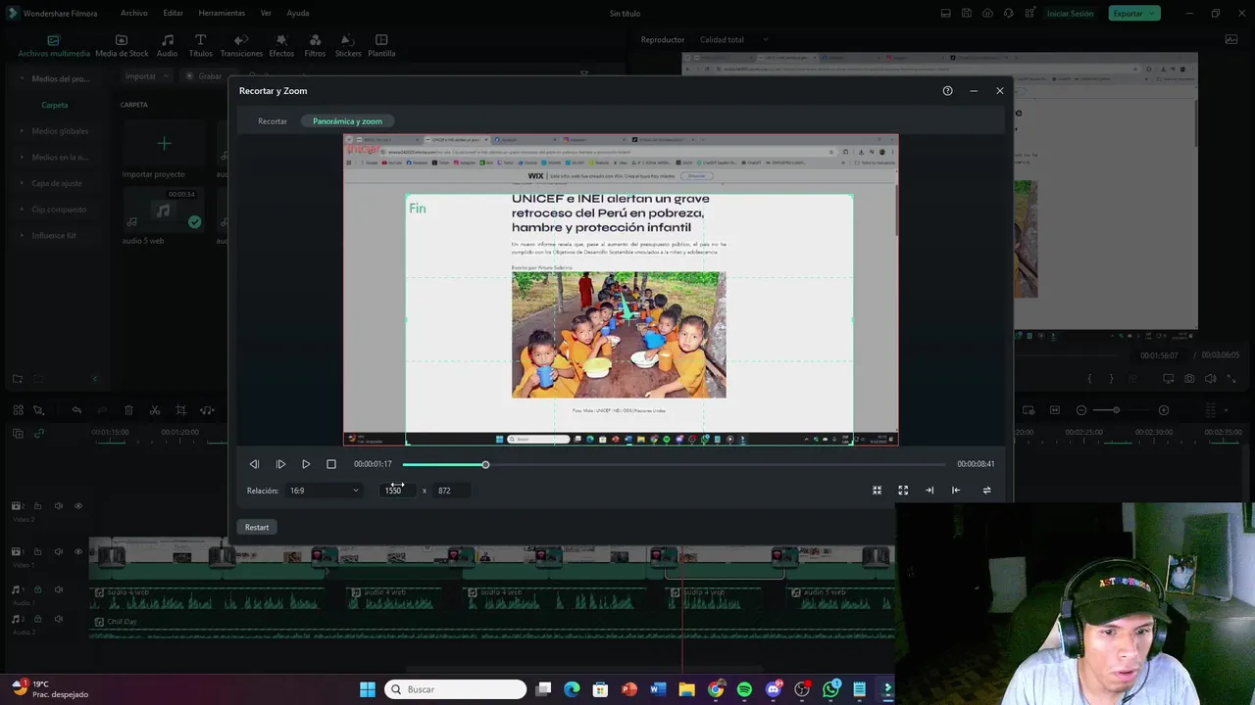Image resolution: width=1255 pixels, height=705 pixels.
Task: Mute the Video 2 track
Action: tap(58, 506)
